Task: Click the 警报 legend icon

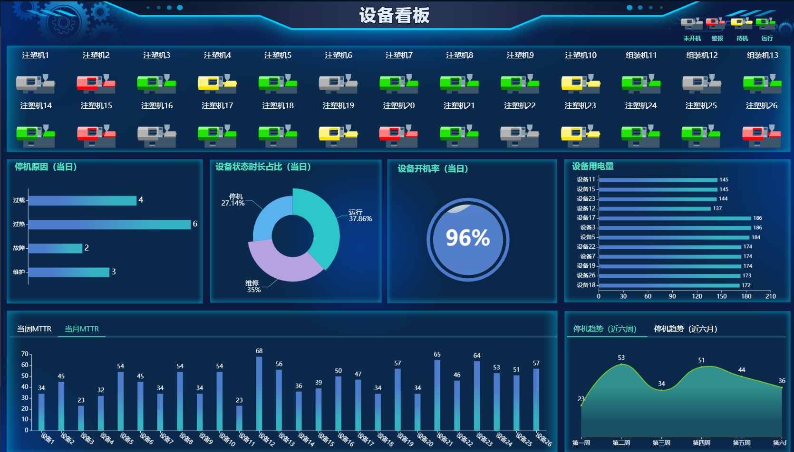Action: (716, 24)
